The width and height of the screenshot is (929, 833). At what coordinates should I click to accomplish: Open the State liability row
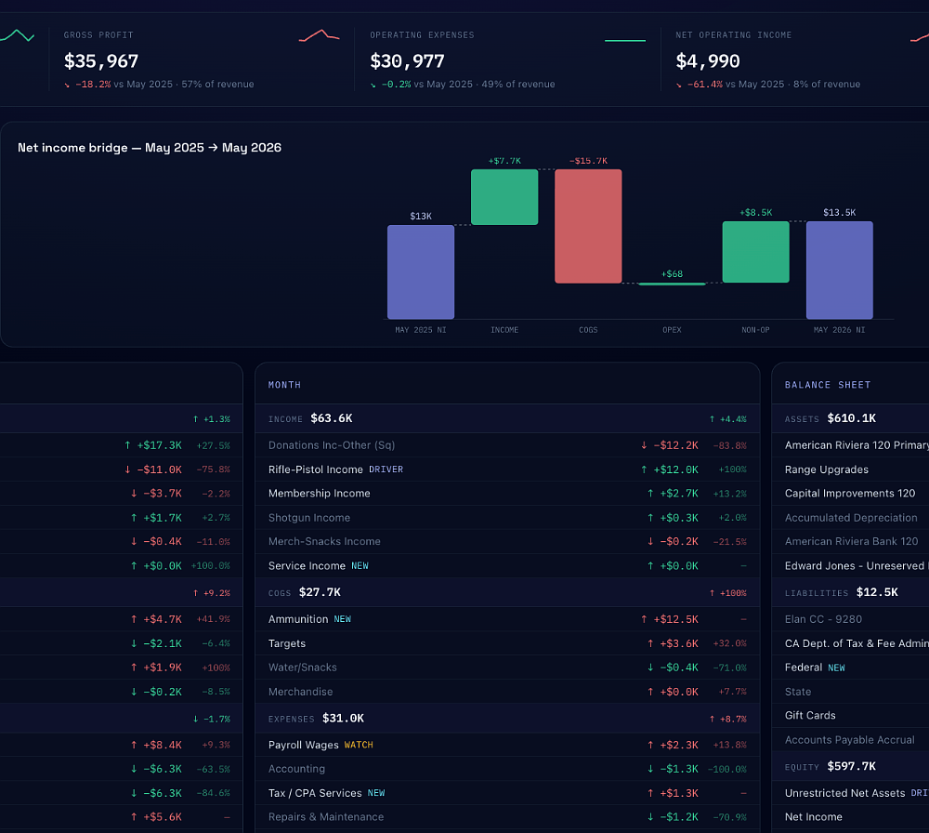pos(850,692)
